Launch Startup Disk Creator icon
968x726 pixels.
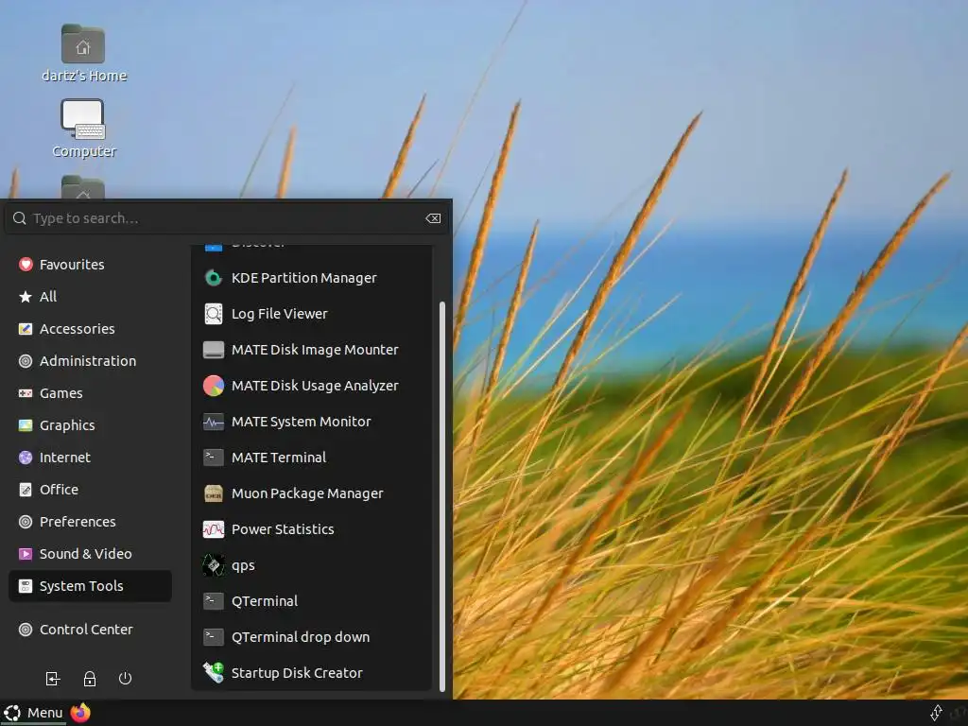click(x=213, y=672)
